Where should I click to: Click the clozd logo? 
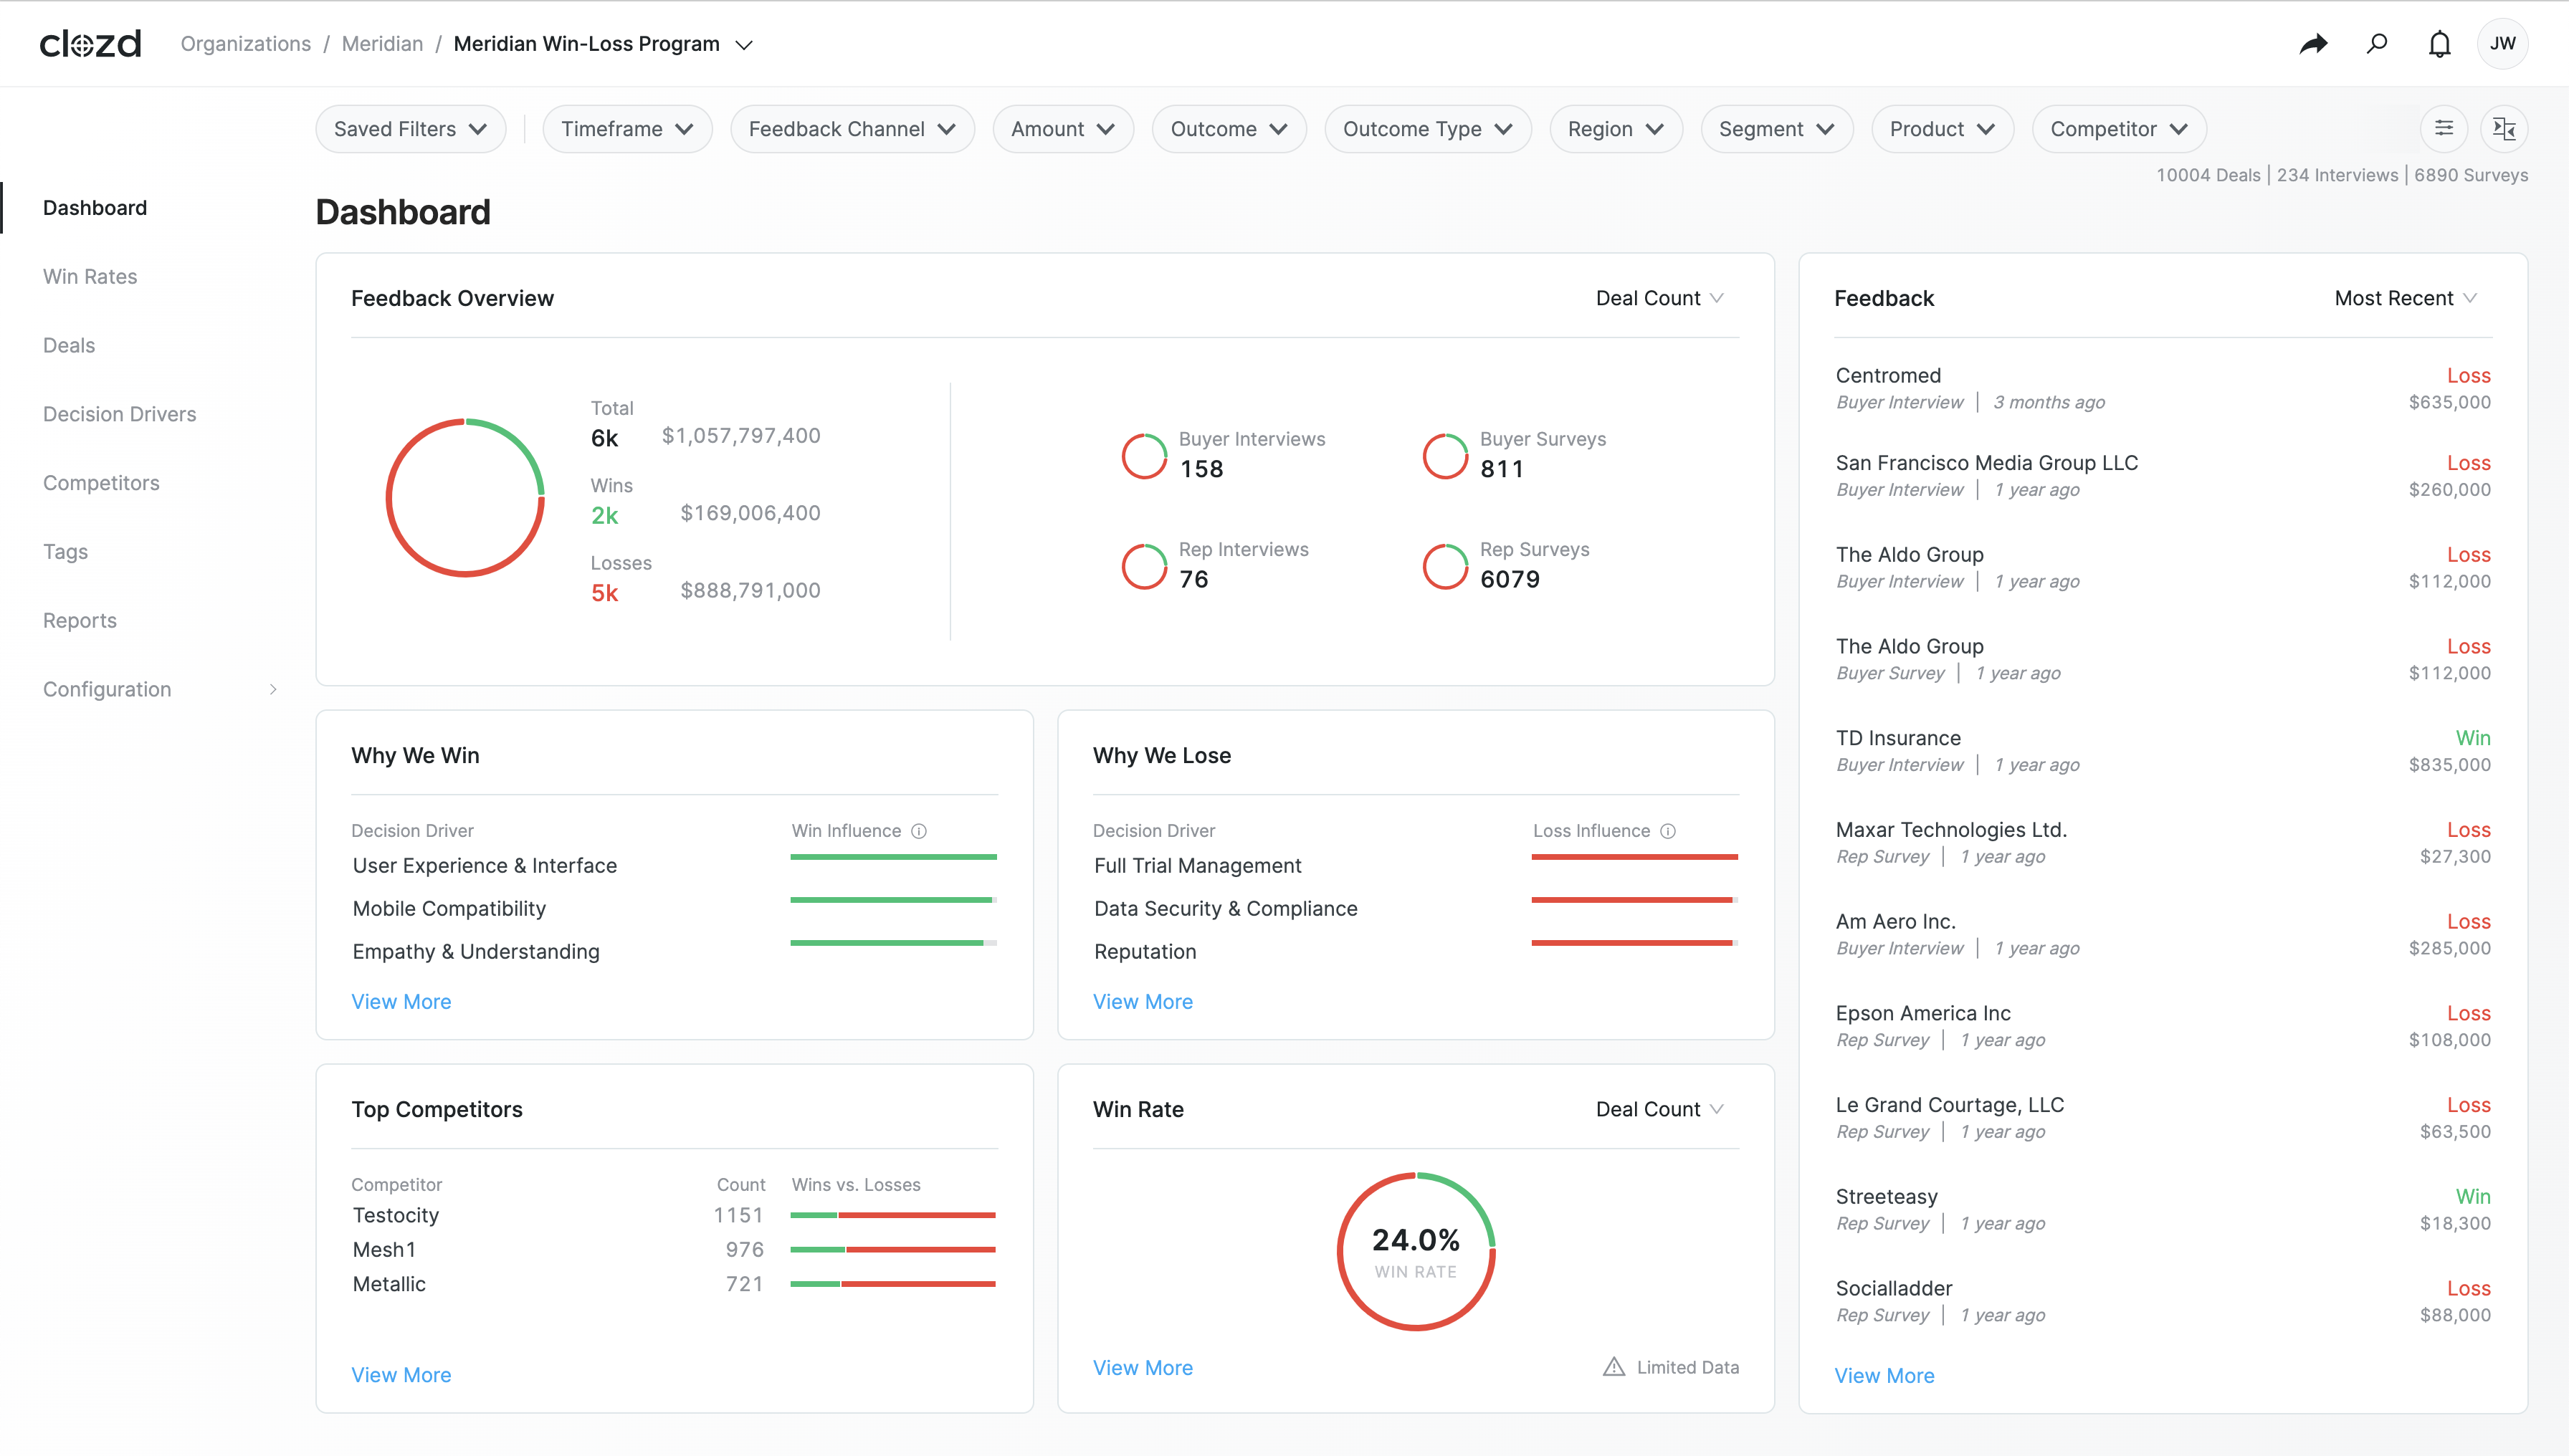(90, 44)
